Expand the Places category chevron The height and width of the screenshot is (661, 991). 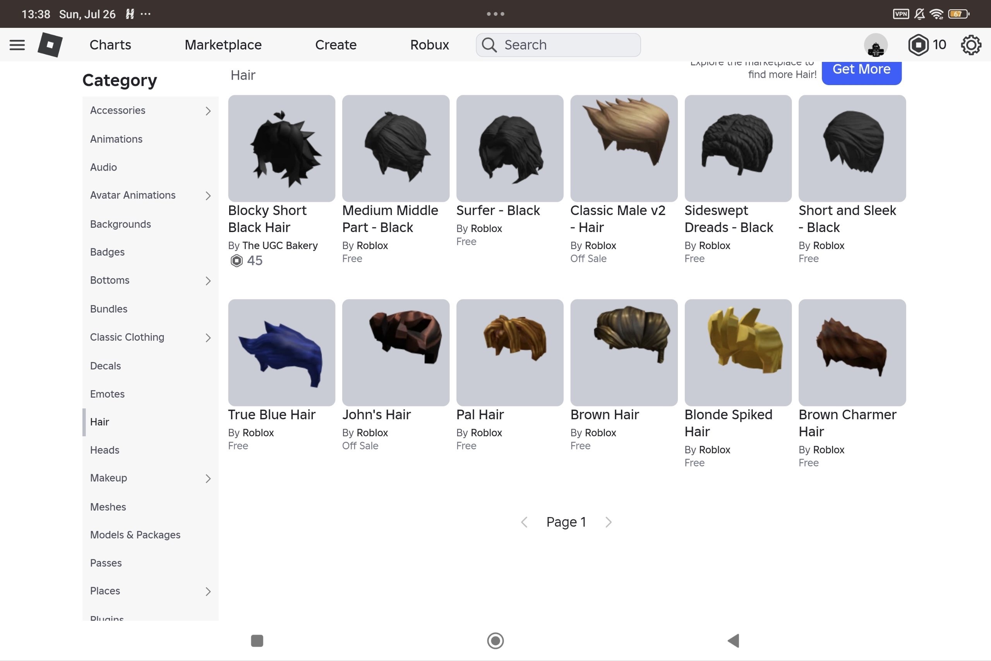(208, 591)
